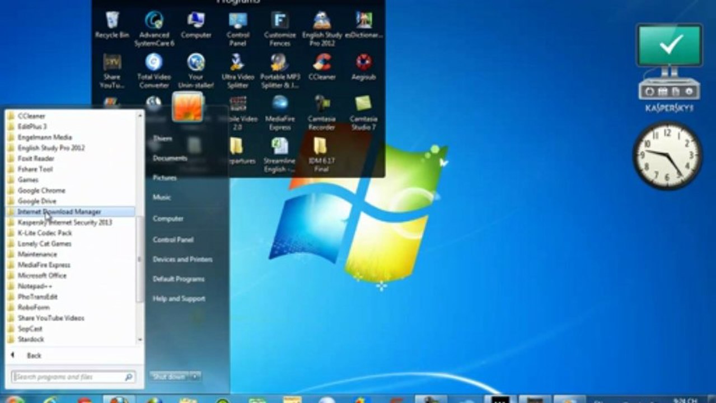Image resolution: width=716 pixels, height=403 pixels.
Task: Expand the Internet Download Manager folder
Action: 71,212
